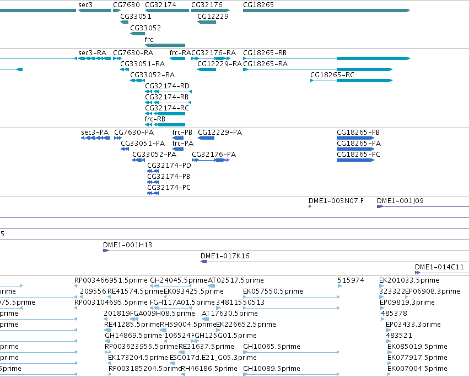
Task: Select the RH46186.5prime EST label
Action: (209, 369)
